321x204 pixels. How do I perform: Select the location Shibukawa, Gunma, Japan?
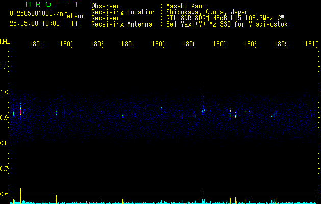point(207,12)
